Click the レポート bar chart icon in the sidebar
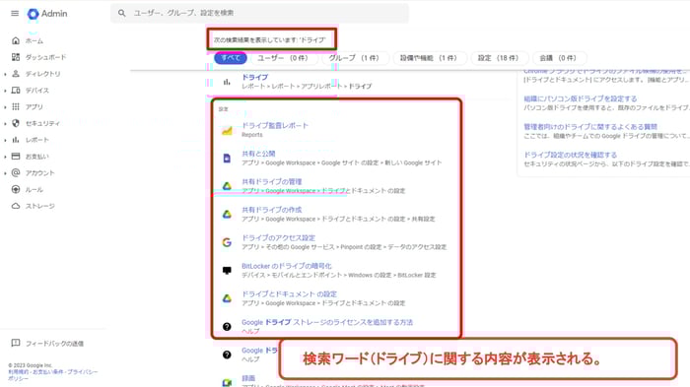 (x=16, y=140)
